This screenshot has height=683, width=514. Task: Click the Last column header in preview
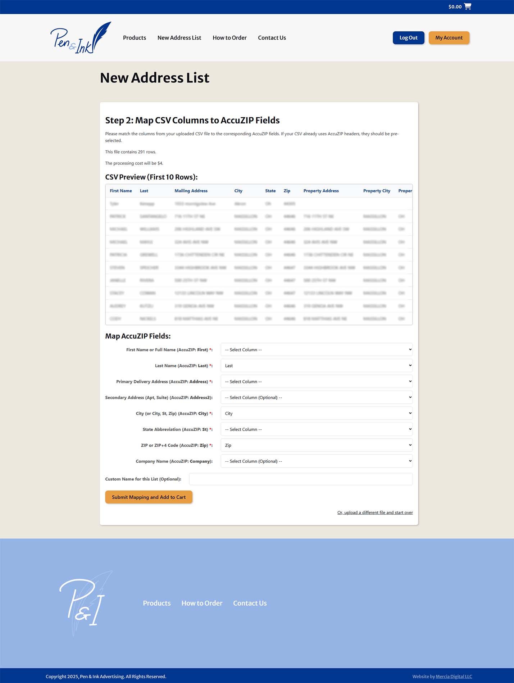[x=144, y=191]
